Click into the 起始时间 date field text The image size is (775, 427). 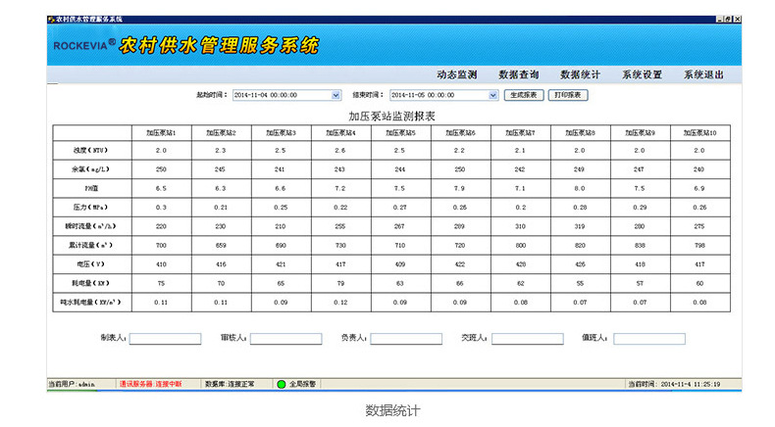point(282,95)
